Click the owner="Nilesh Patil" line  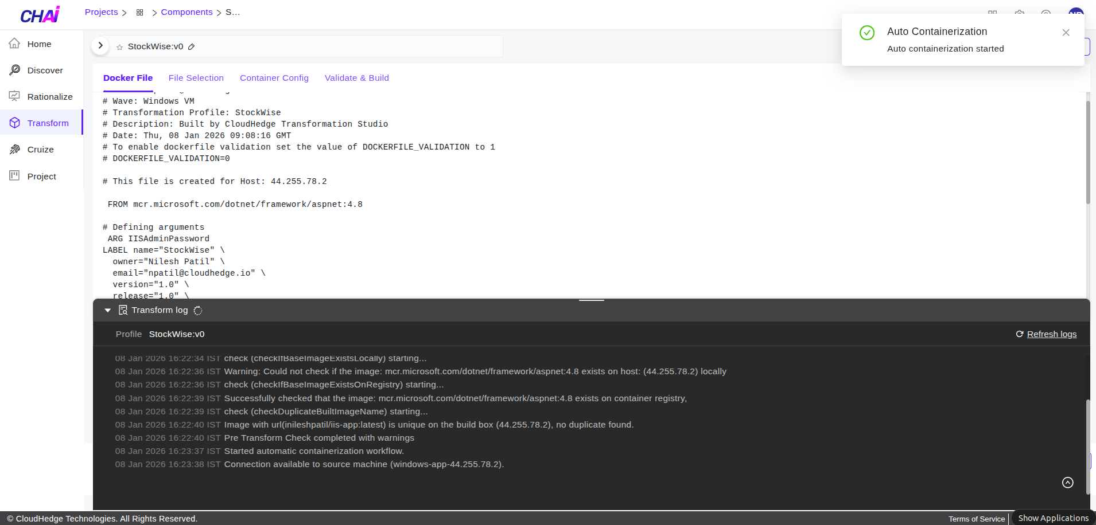tap(169, 261)
